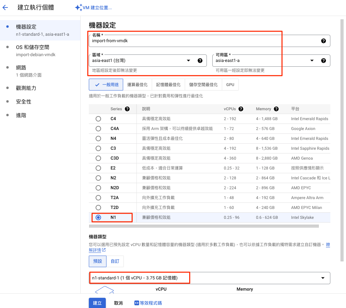Select N4 series radio button
The height and width of the screenshot is (308, 346).
point(98,139)
